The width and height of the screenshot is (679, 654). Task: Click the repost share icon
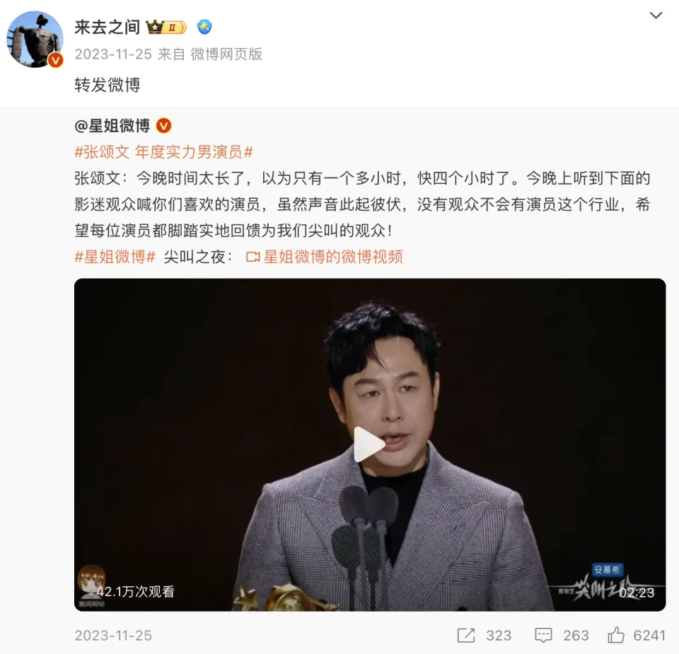466,635
